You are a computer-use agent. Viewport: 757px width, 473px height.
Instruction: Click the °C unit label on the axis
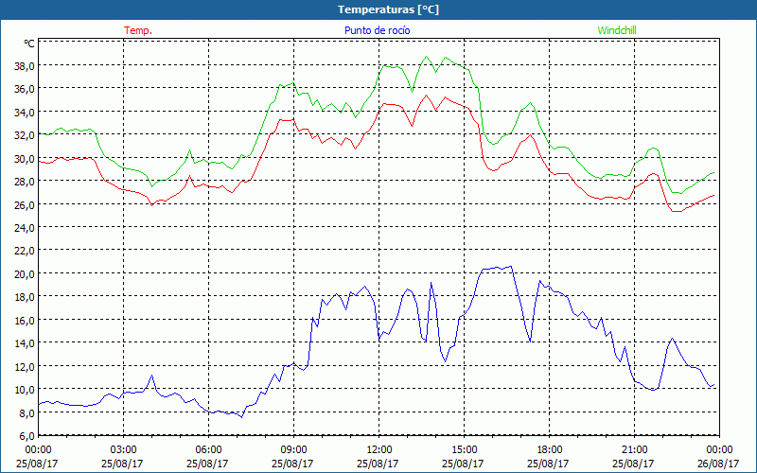click(29, 44)
